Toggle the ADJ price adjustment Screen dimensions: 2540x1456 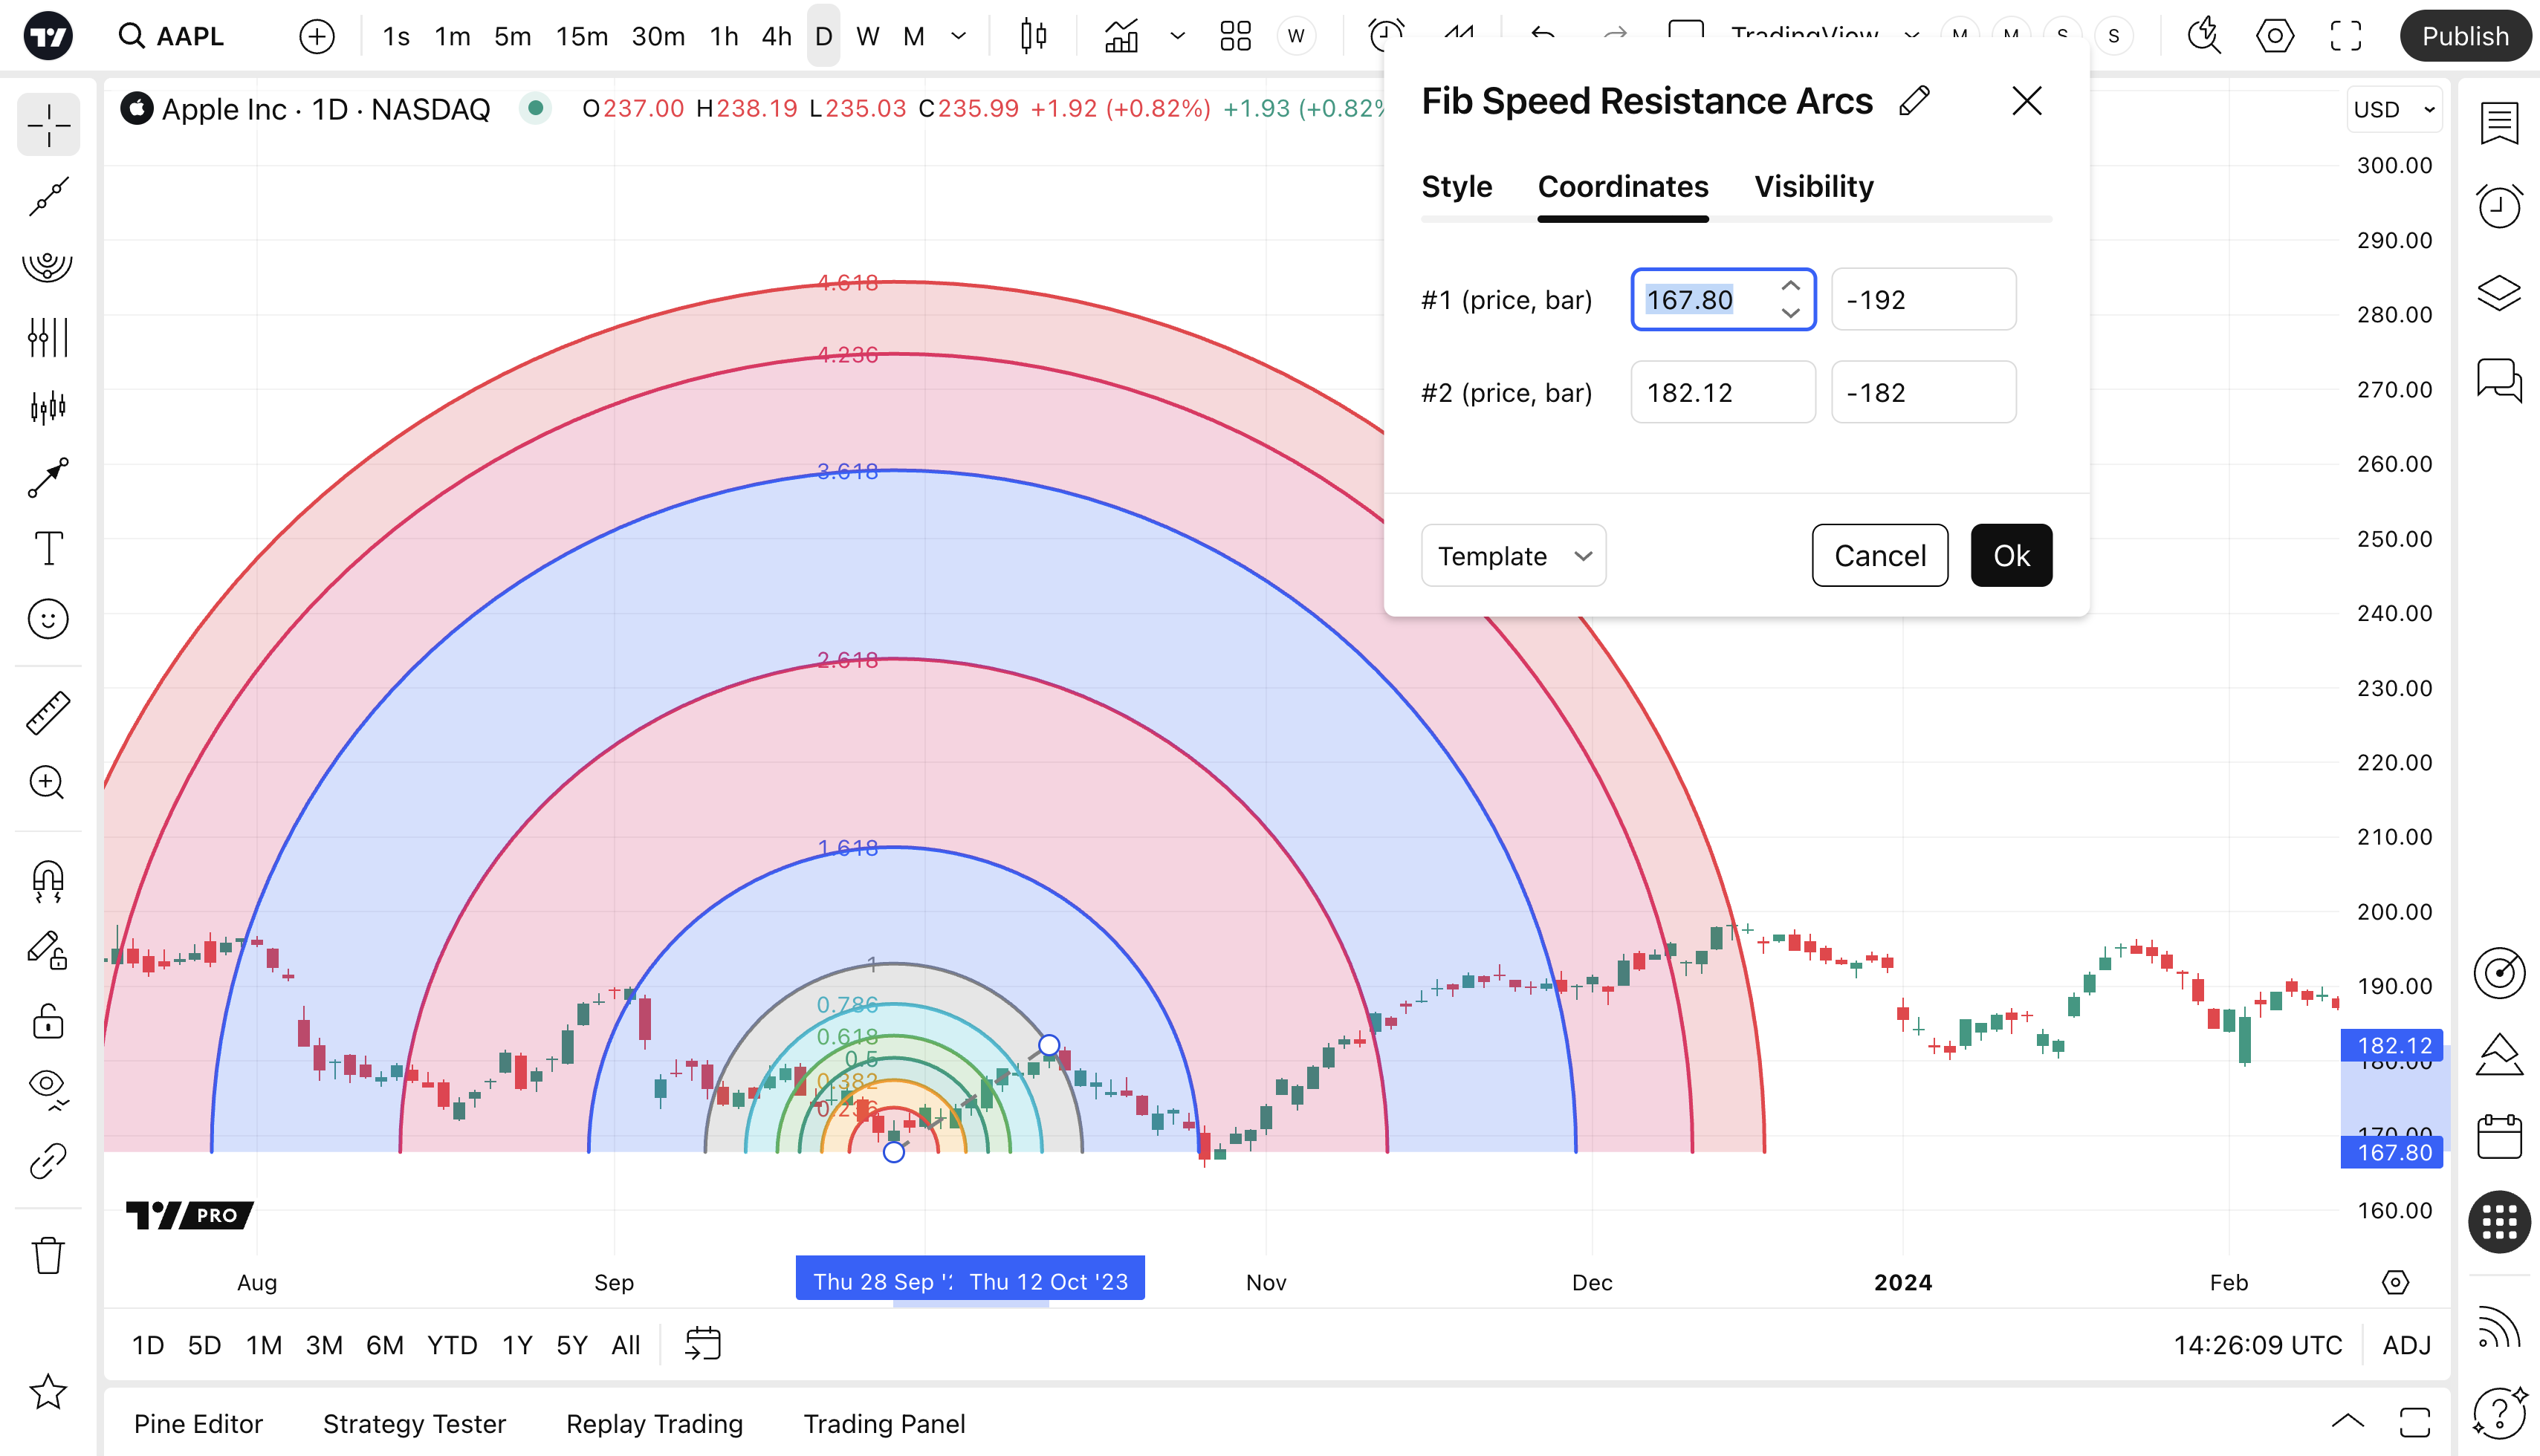[2406, 1345]
